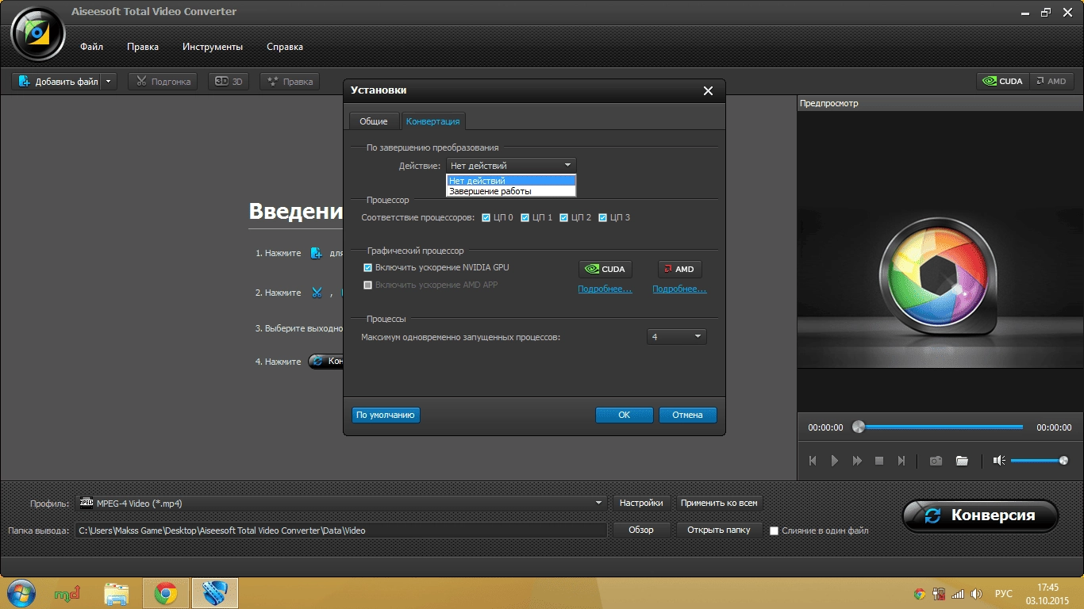Click the Подгонка scissors tool
This screenshot has width=1084, height=609.
tap(163, 81)
